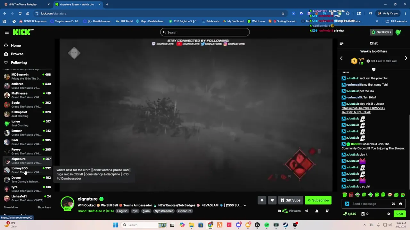410x230 pixels.
Task: Open MsFinesse's channel in sidebar
Action: [27, 95]
